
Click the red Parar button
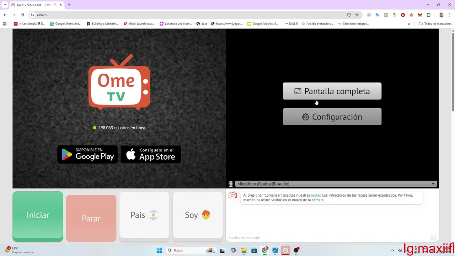coord(91,218)
